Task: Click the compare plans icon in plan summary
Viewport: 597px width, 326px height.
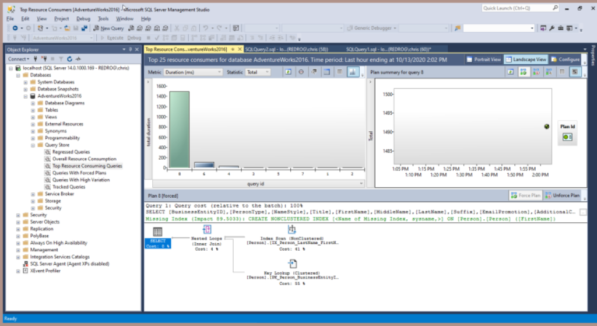Action: [x=549, y=72]
